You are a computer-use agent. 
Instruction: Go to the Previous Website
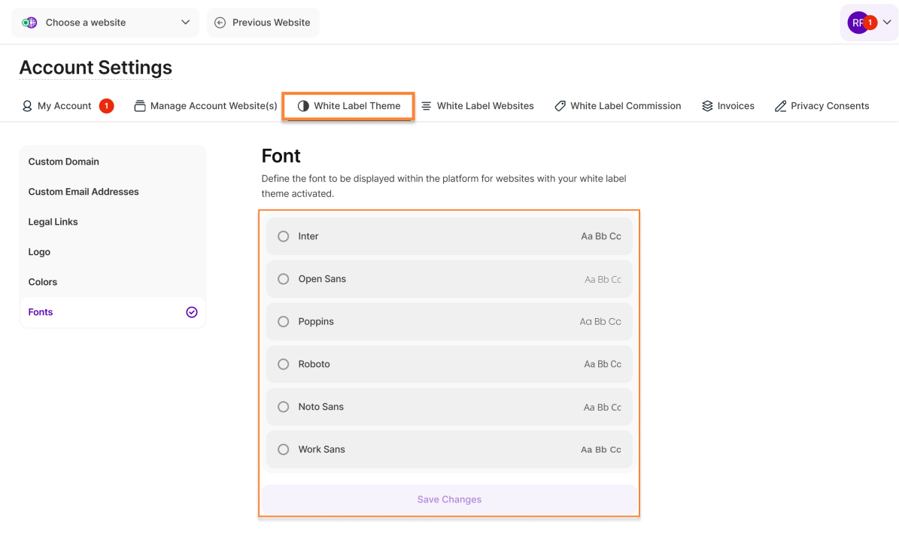coord(263,23)
